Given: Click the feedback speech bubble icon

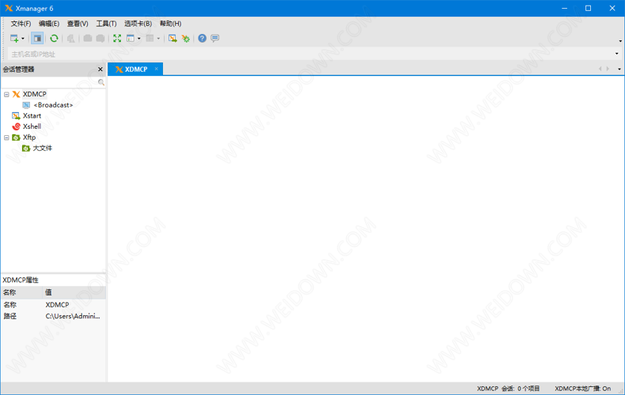Looking at the screenshot, I should tap(215, 38).
